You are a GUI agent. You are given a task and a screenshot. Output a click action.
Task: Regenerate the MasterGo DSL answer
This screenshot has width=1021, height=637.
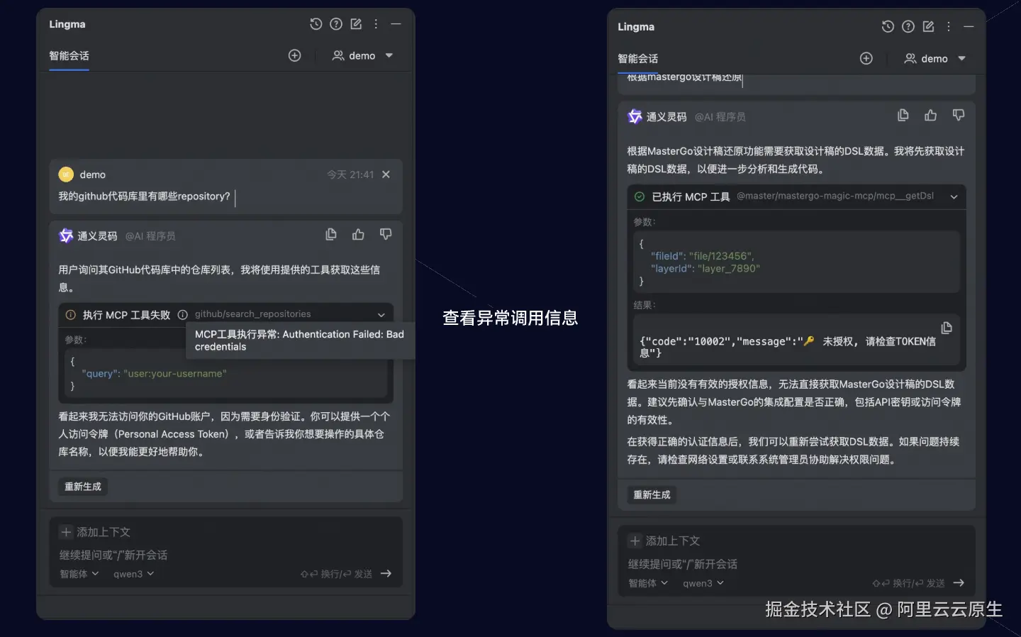coord(652,495)
